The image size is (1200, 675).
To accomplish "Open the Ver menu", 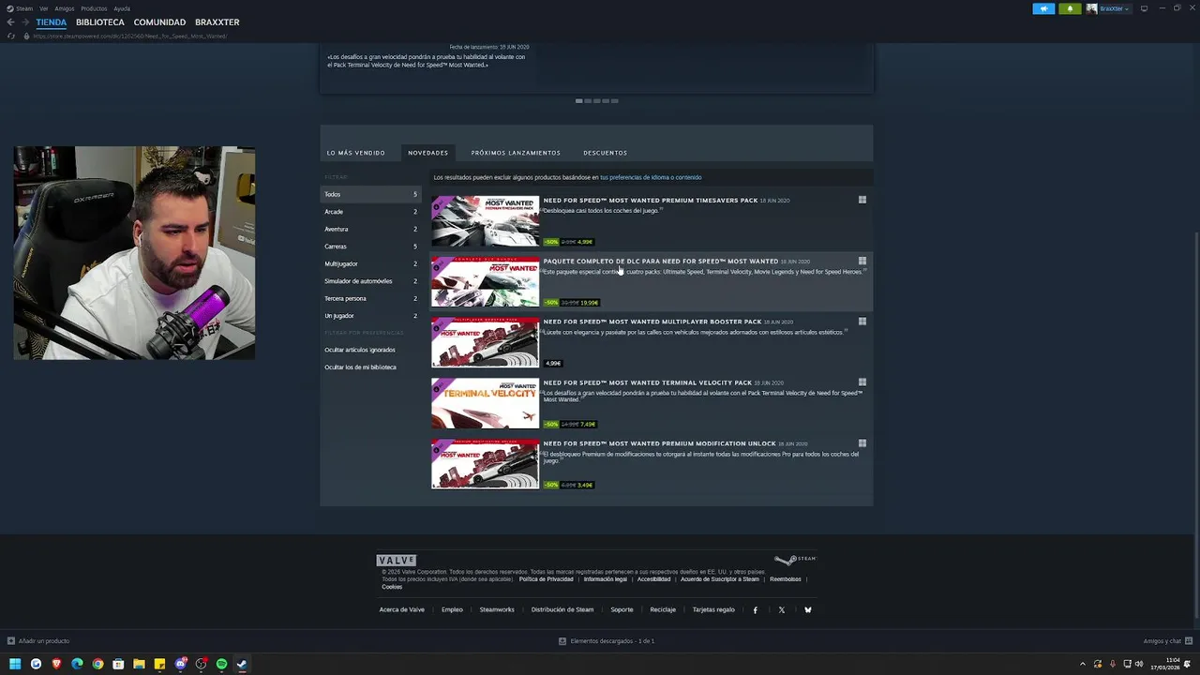I will click(x=43, y=8).
